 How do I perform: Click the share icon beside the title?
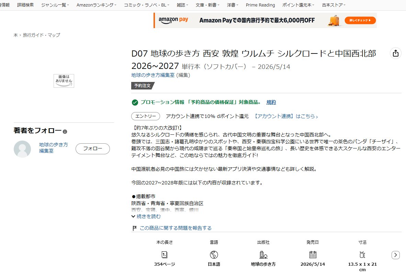[x=395, y=53]
